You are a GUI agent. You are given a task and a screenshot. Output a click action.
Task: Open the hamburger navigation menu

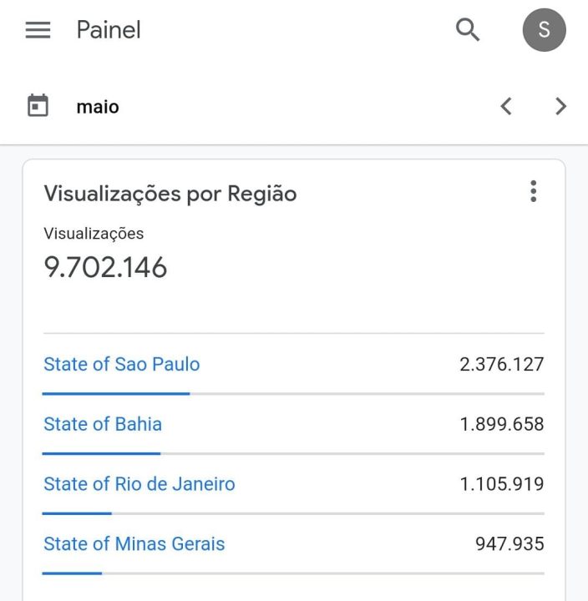click(x=38, y=30)
